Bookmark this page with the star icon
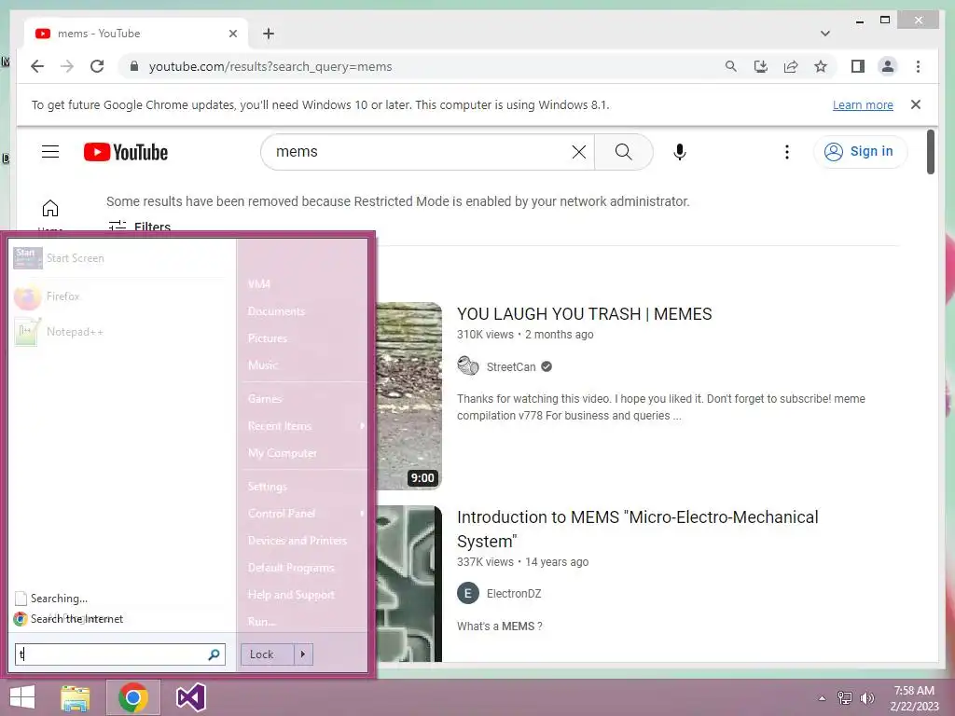This screenshot has width=955, height=716. pyautogui.click(x=821, y=66)
